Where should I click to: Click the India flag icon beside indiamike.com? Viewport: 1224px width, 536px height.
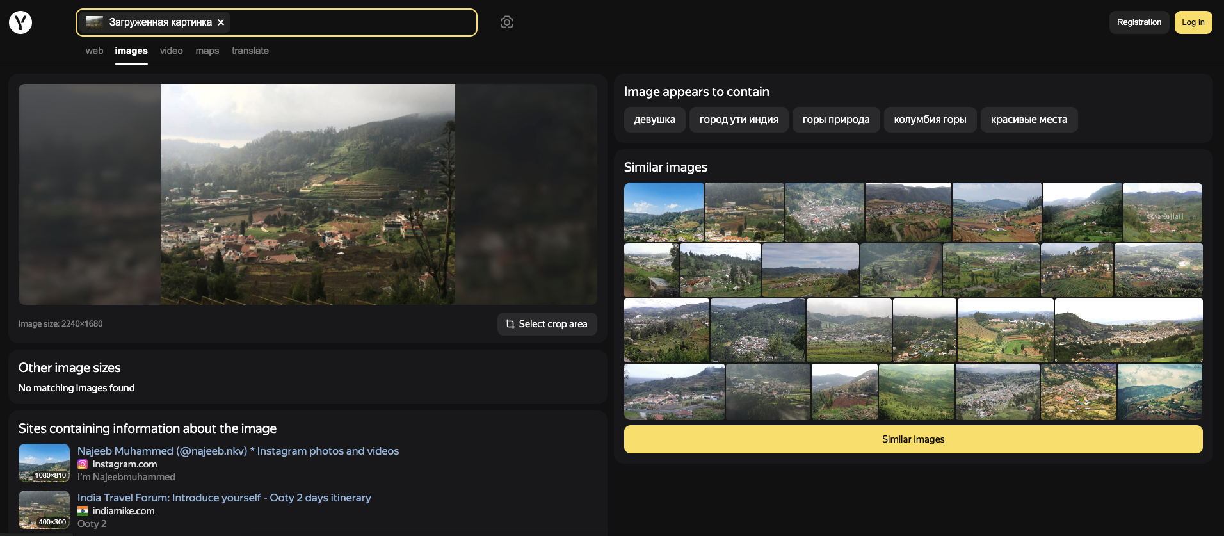(83, 511)
